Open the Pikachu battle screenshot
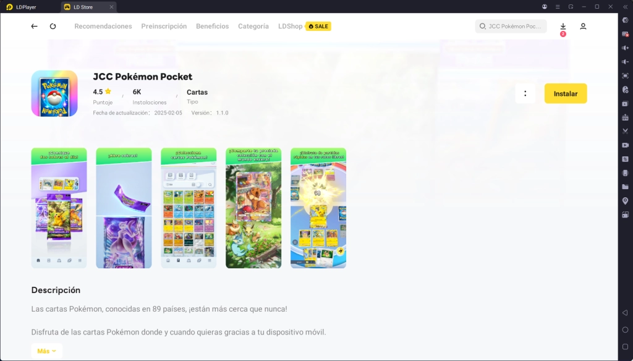This screenshot has height=361, width=633. pos(318,208)
